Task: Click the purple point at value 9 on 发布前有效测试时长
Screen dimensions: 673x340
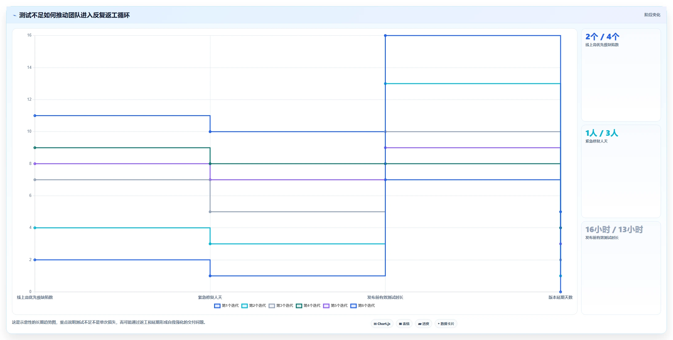Action: [x=385, y=148]
